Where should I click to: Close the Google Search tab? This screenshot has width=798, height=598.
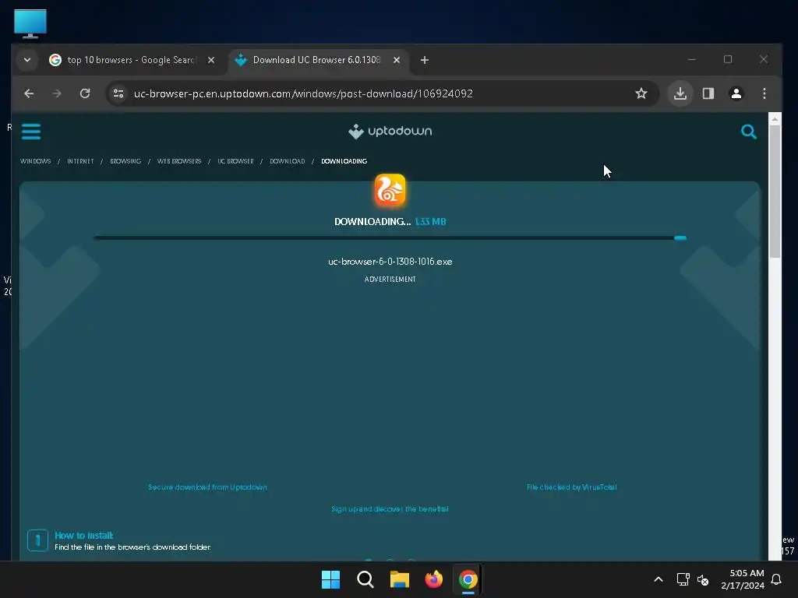coord(210,60)
